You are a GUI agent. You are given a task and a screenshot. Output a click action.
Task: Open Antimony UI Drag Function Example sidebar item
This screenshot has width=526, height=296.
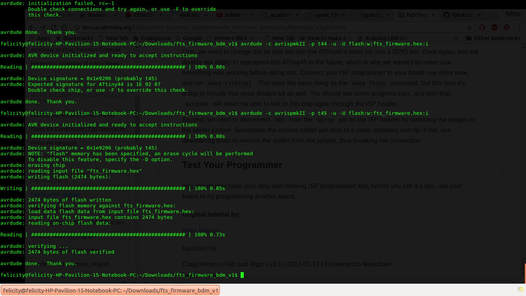(x=75, y=50)
